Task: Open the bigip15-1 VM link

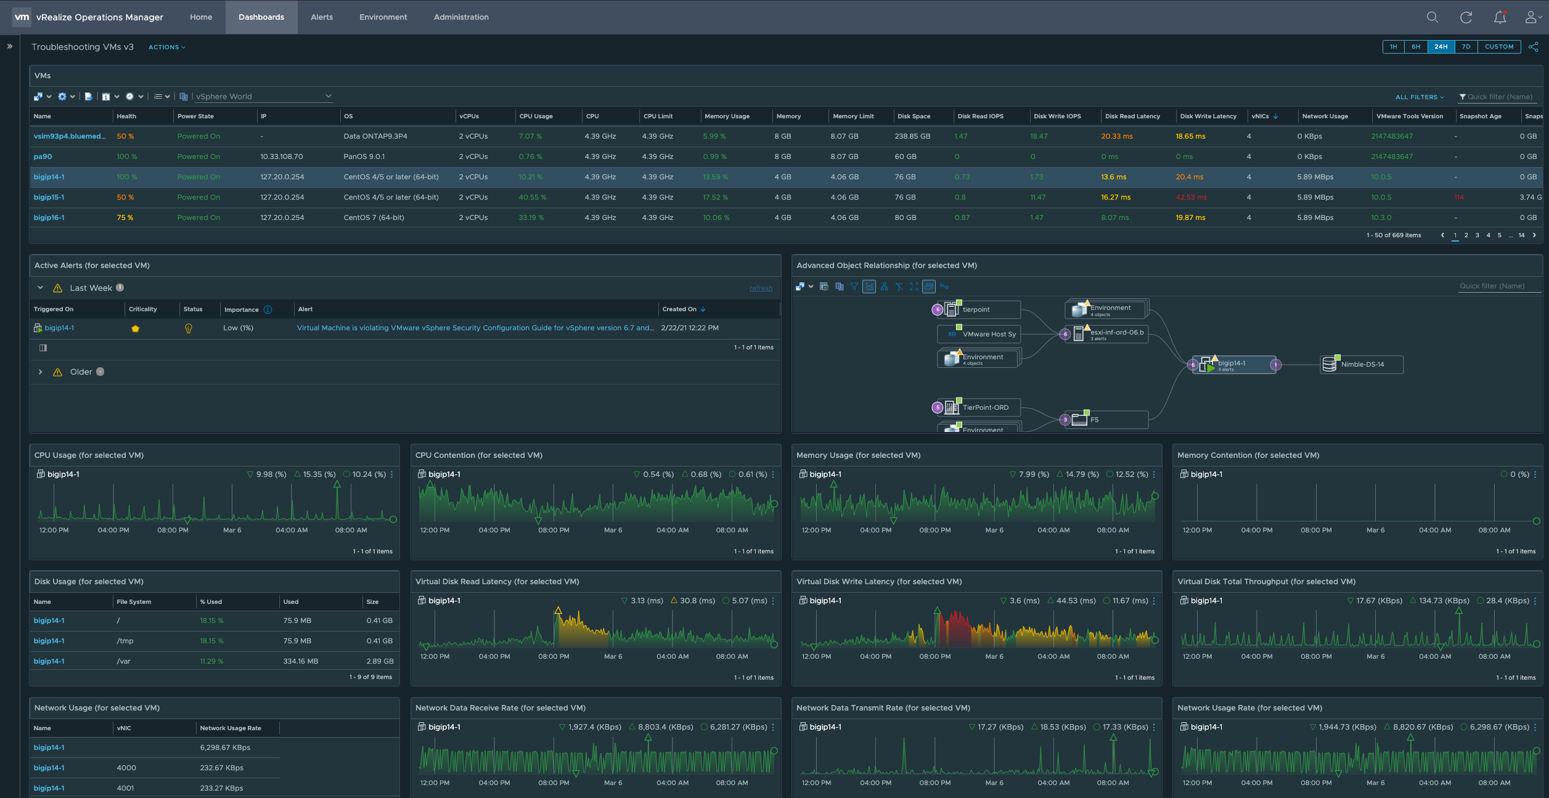Action: point(49,197)
